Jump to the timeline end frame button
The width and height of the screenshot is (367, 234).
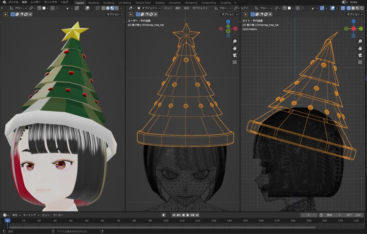point(197,215)
